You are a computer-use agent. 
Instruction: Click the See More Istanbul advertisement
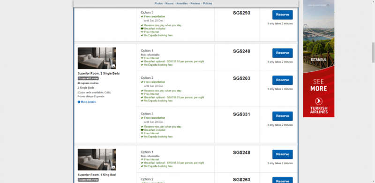click(319, 59)
